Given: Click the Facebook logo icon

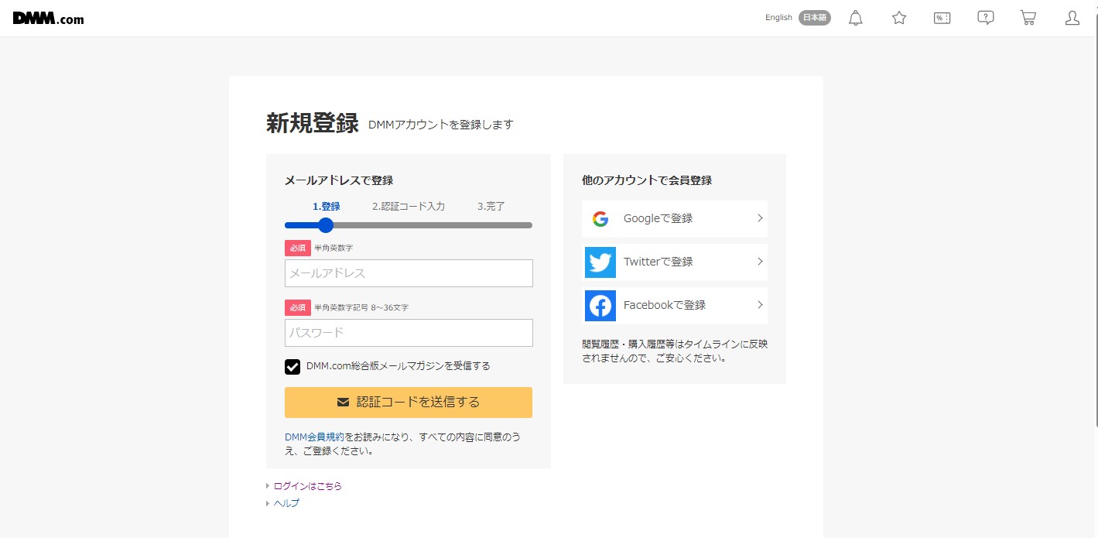Looking at the screenshot, I should point(600,306).
